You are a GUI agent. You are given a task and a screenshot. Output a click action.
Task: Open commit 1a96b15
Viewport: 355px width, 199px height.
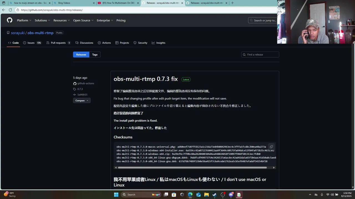[82, 95]
